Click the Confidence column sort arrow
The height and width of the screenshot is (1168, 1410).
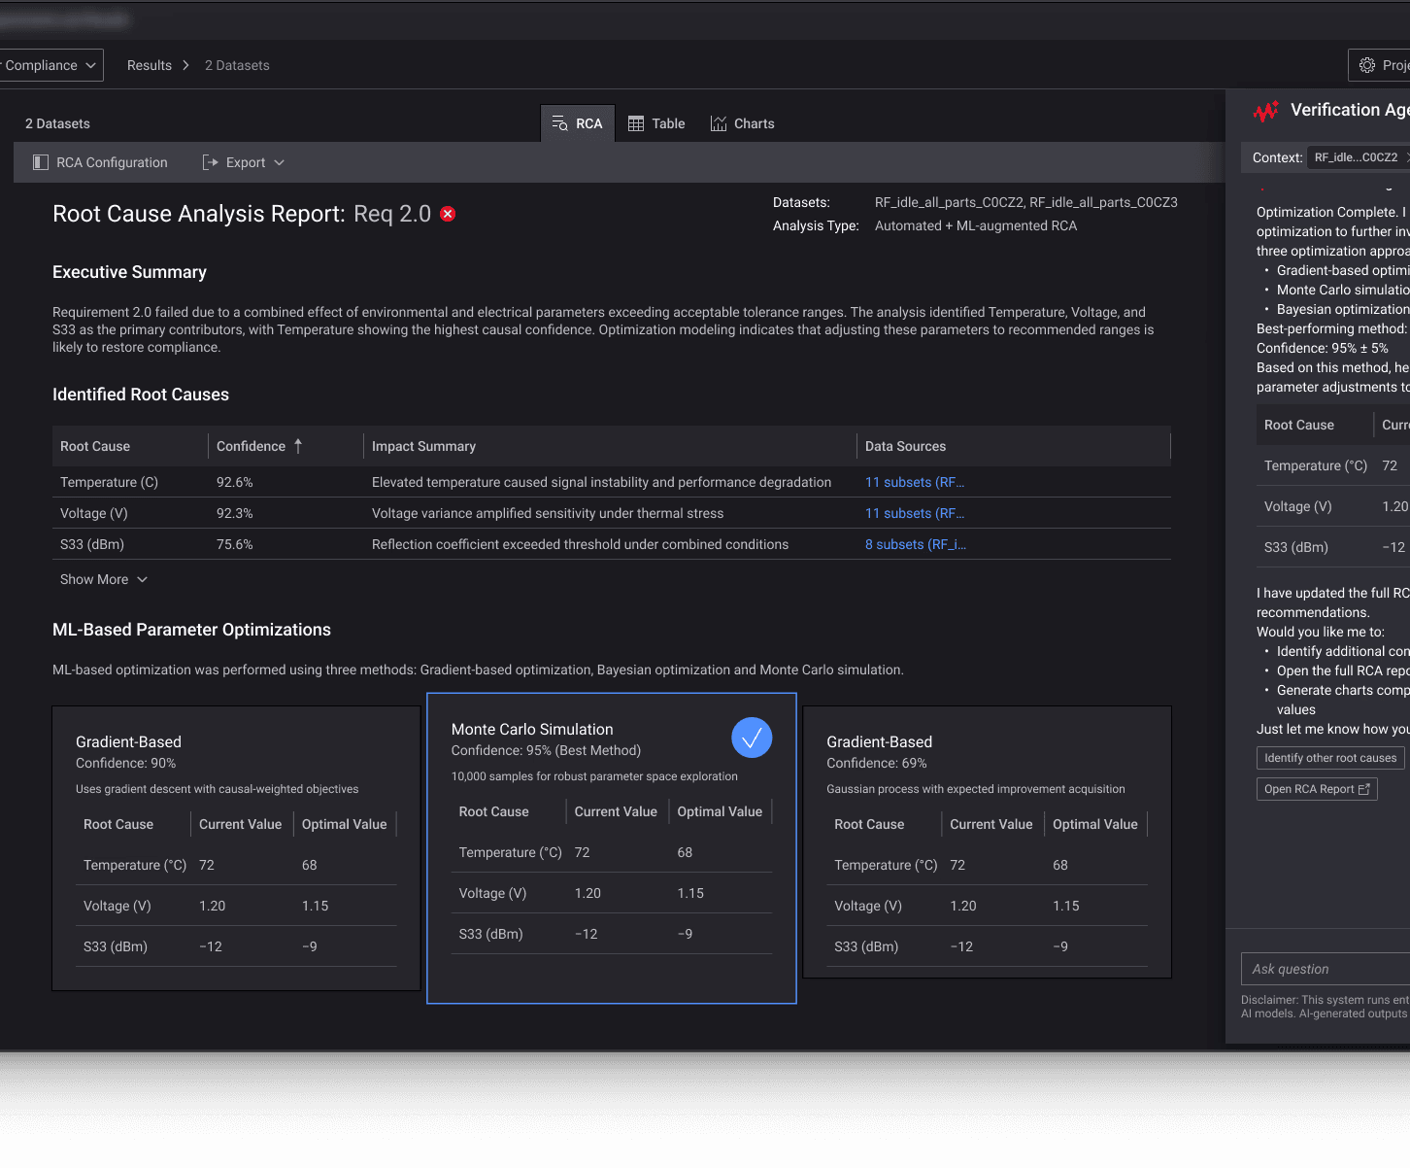(x=298, y=446)
